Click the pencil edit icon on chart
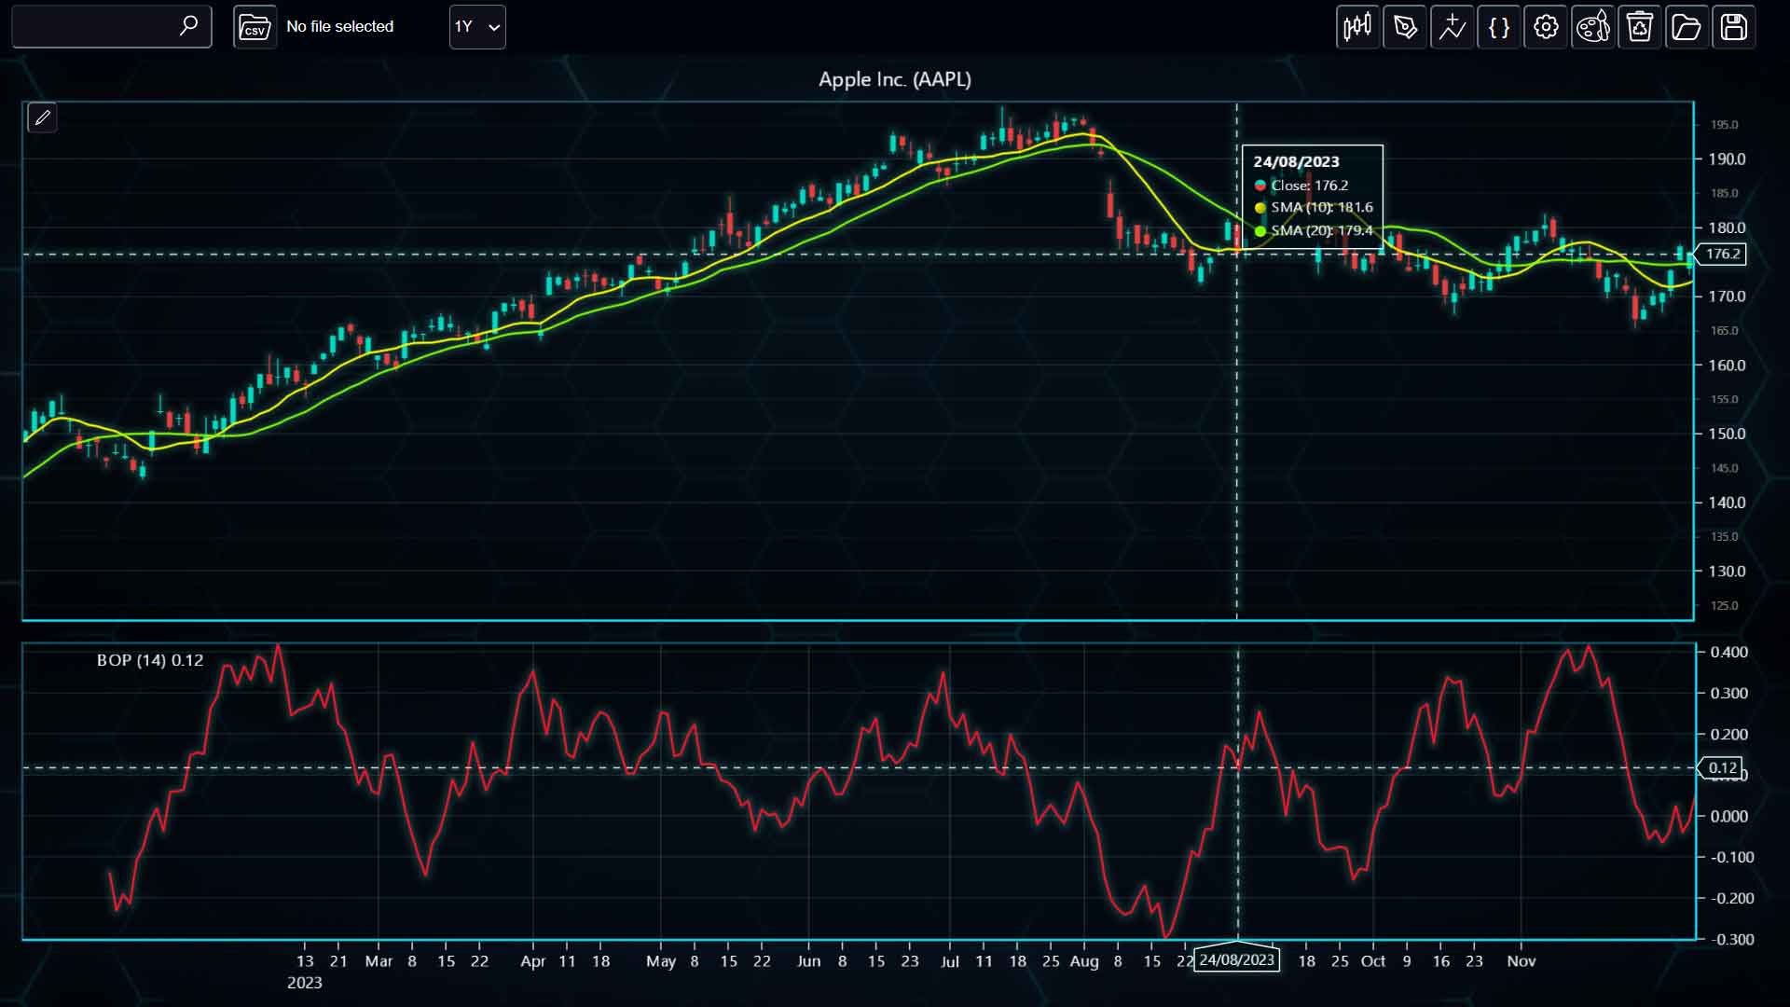The image size is (1790, 1007). pyautogui.click(x=43, y=117)
